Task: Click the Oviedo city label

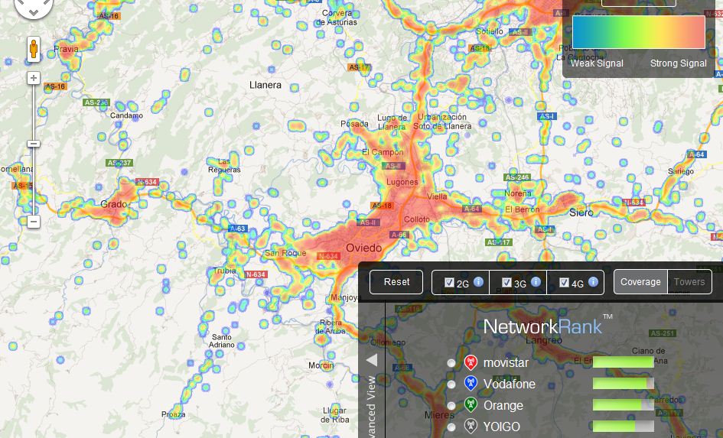Action: [364, 248]
